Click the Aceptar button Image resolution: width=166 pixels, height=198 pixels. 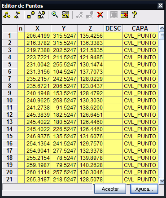110,189
